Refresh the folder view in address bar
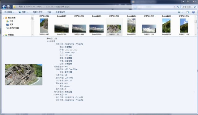The image size is (198, 115). (x=178, y=7)
